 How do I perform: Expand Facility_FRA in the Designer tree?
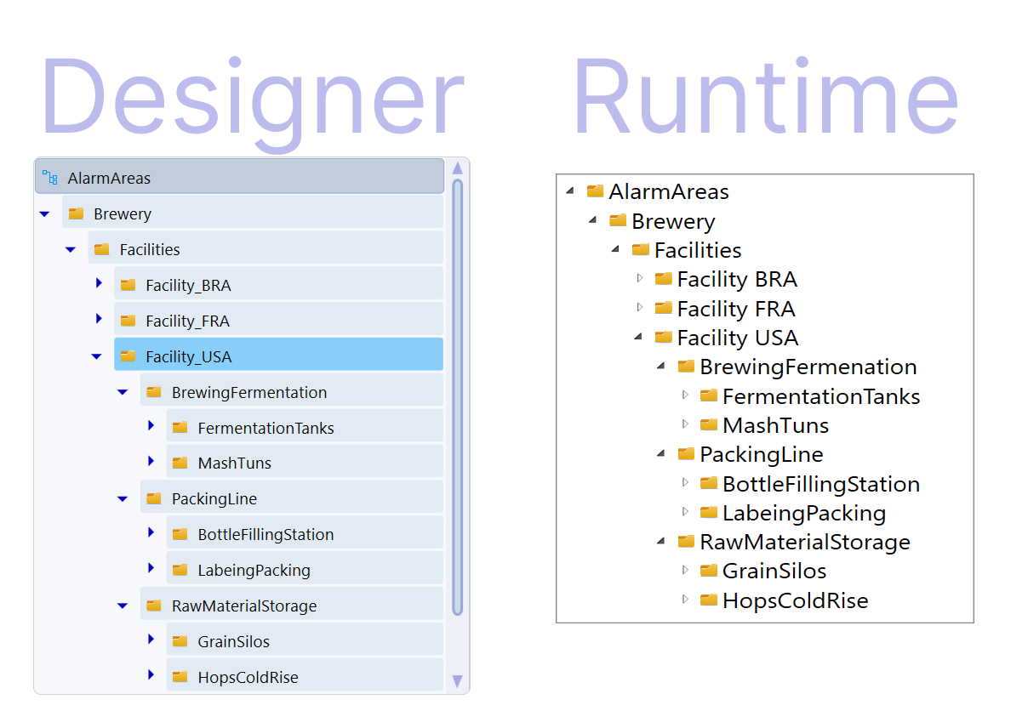[x=99, y=319]
